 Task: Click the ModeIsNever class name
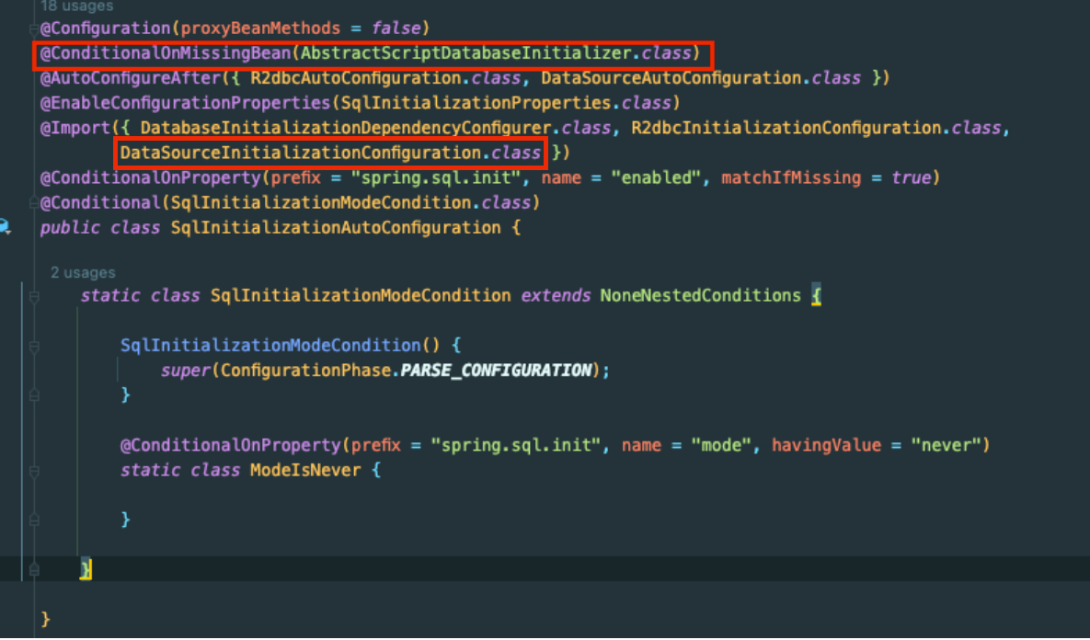pos(306,471)
